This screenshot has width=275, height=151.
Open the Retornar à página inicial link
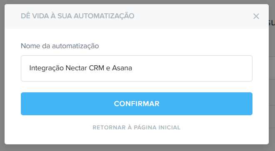pyautogui.click(x=136, y=127)
